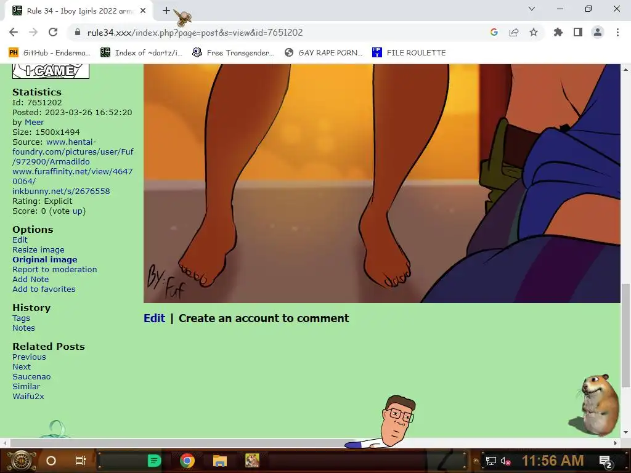Go to the Previous related post

pos(29,357)
